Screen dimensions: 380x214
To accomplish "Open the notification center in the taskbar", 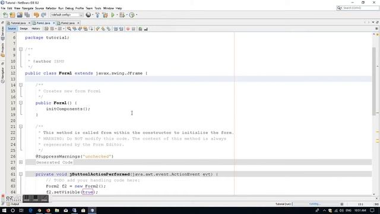I will tap(372, 210).
